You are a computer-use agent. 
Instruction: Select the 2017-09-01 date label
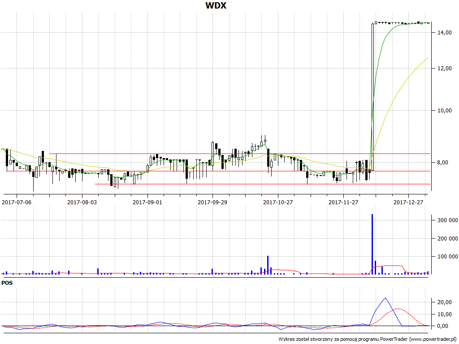[x=147, y=202]
